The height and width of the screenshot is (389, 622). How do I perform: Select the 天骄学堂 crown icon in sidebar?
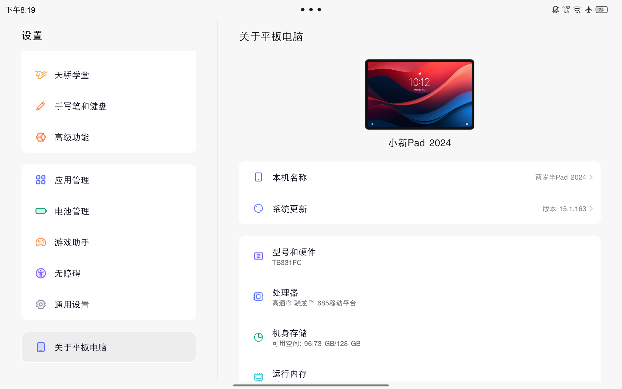[40, 75]
